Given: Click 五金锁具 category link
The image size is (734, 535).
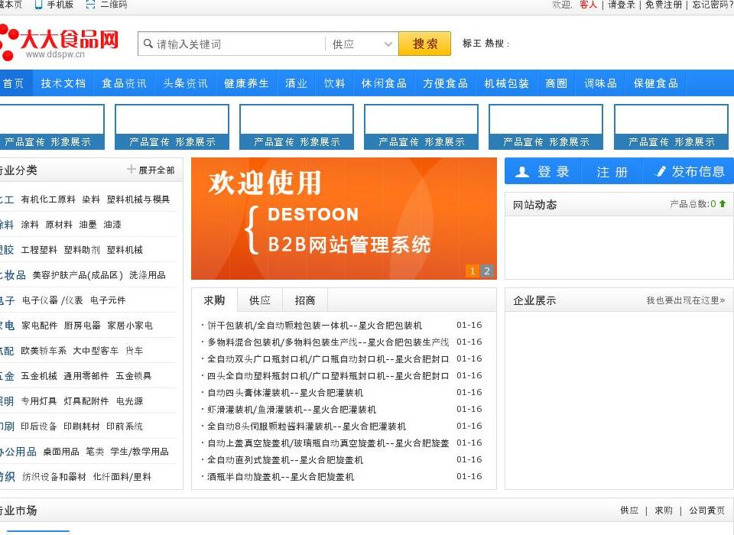Looking at the screenshot, I should (x=133, y=376).
